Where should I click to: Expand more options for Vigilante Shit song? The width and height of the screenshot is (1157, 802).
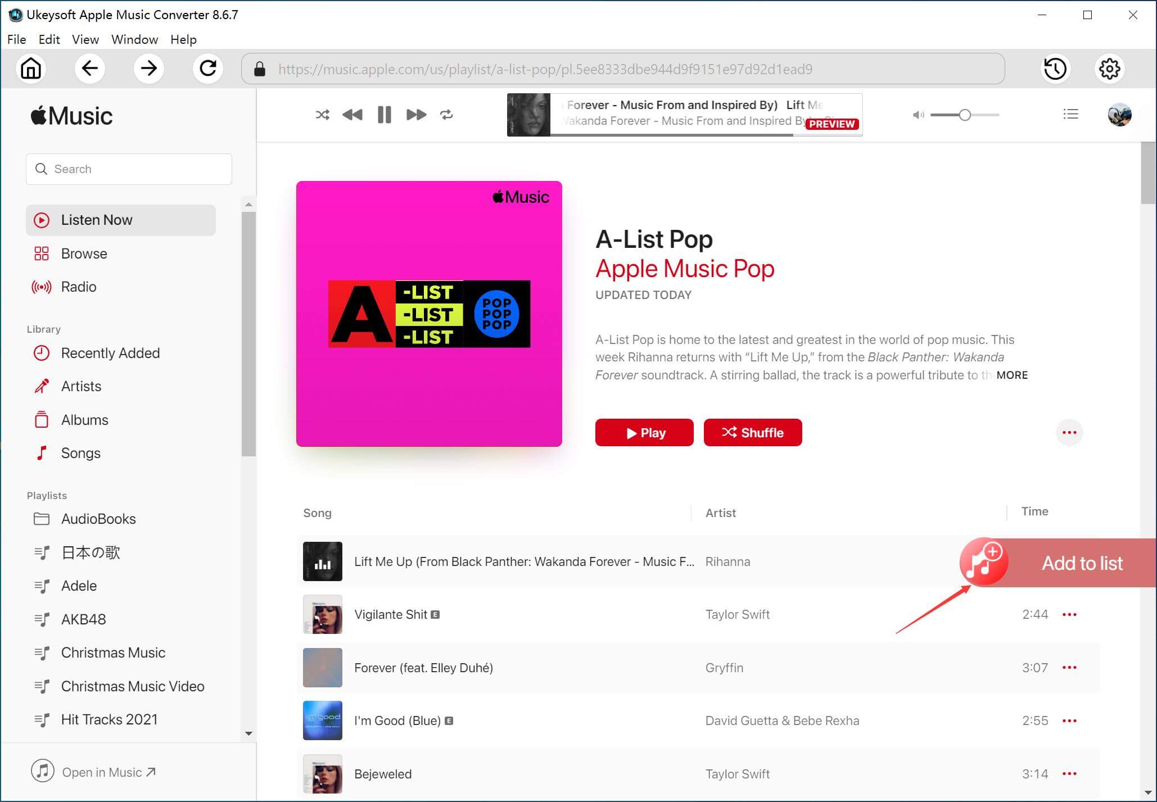[1069, 613]
